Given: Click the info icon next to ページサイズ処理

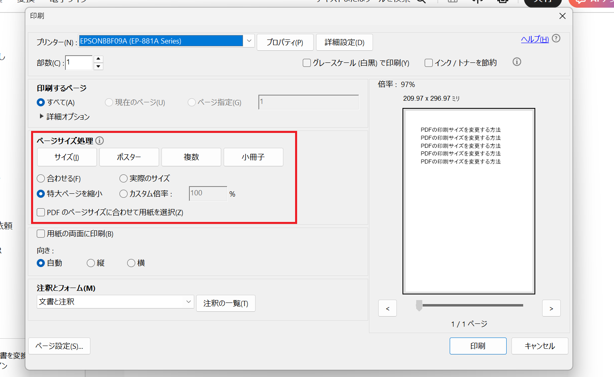Looking at the screenshot, I should (x=100, y=141).
